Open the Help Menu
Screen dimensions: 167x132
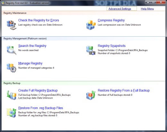147,9
